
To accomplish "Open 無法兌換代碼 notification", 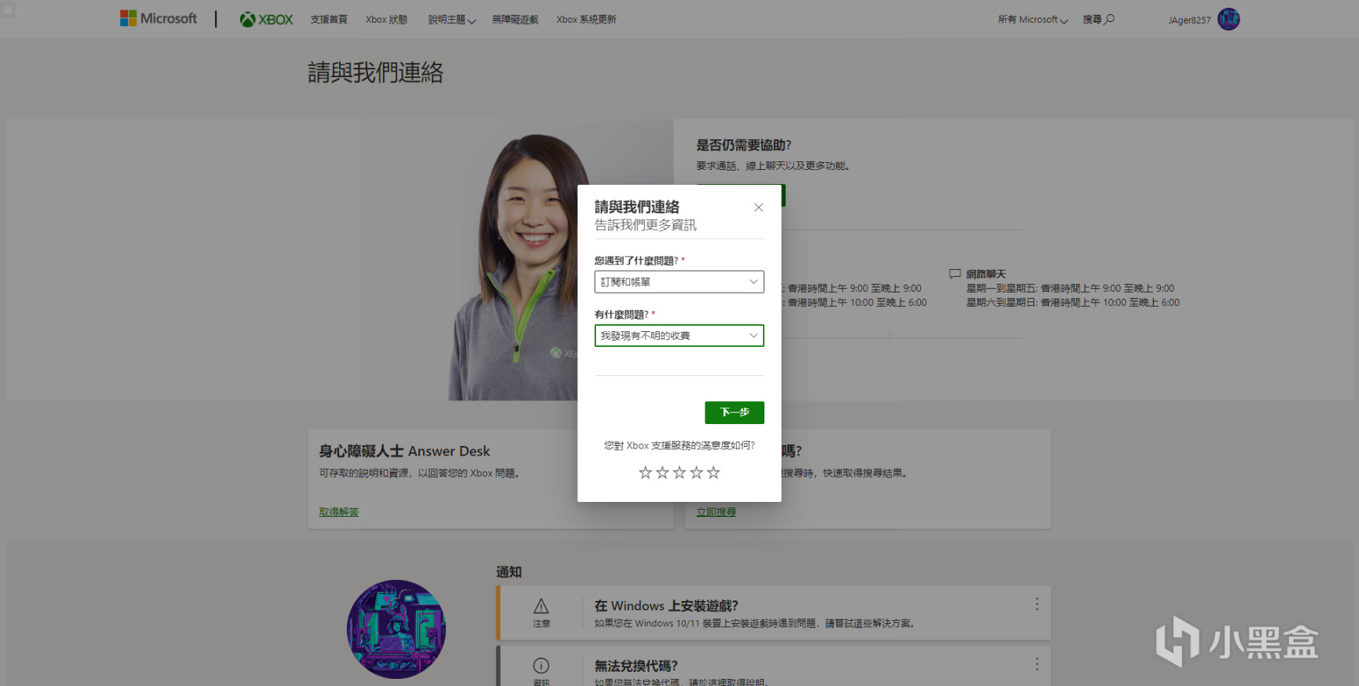I will pos(635,666).
